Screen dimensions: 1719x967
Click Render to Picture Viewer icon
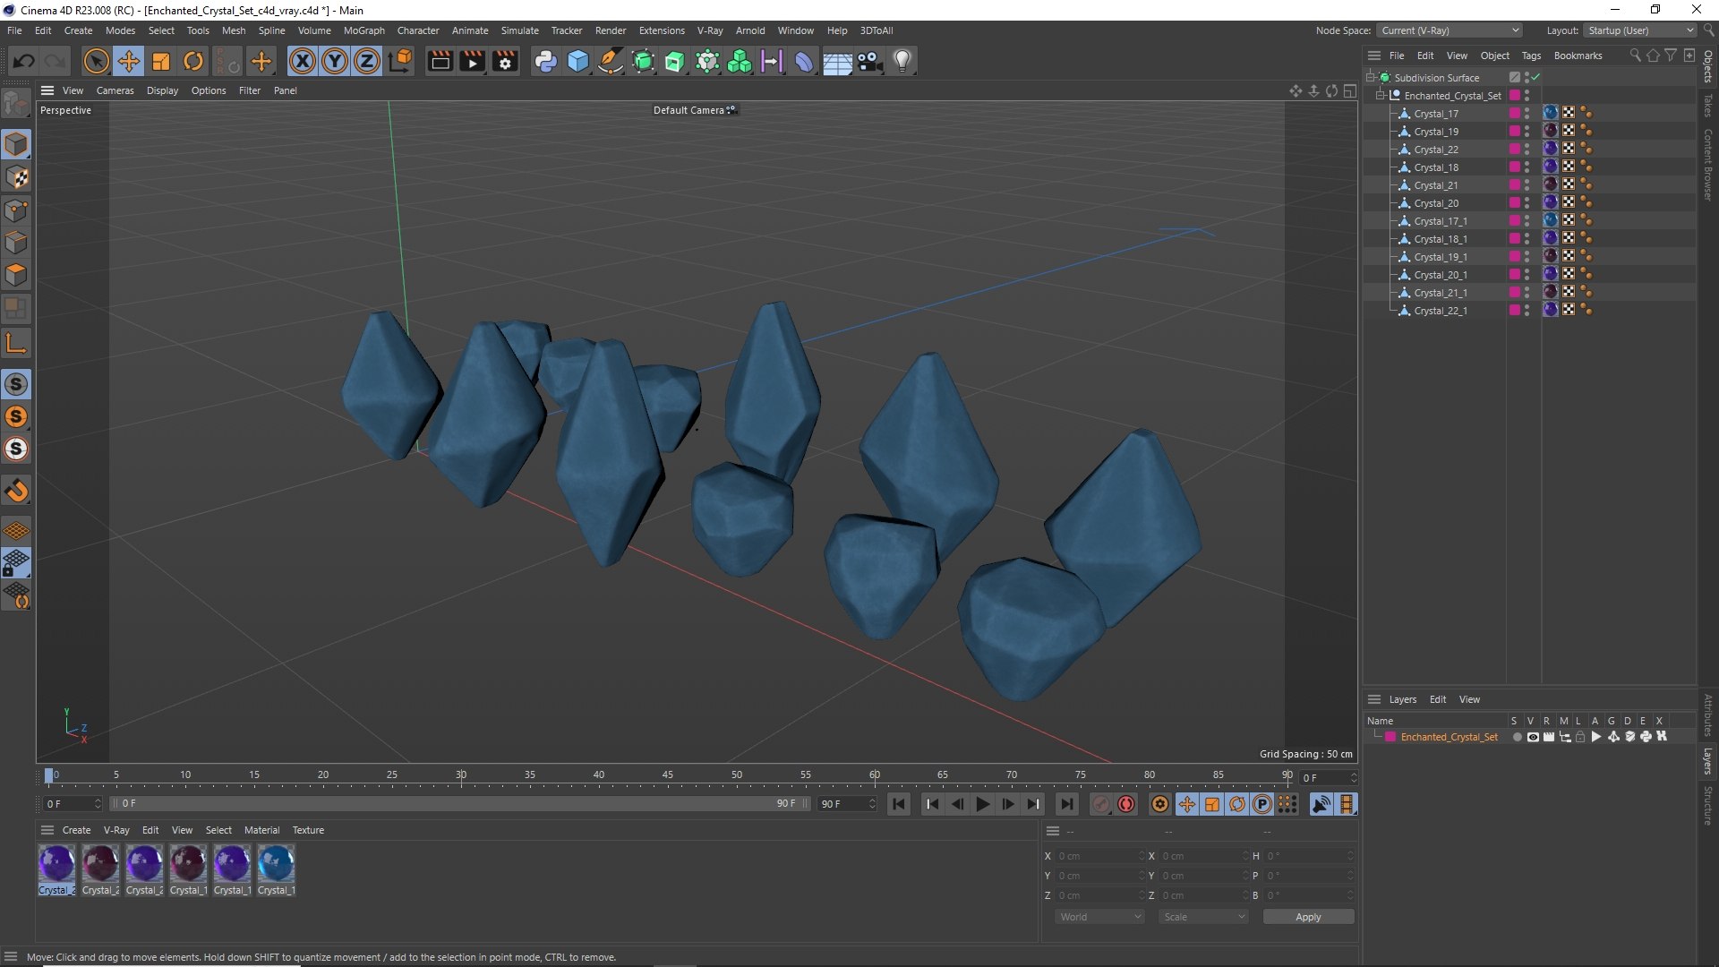pos(472,61)
